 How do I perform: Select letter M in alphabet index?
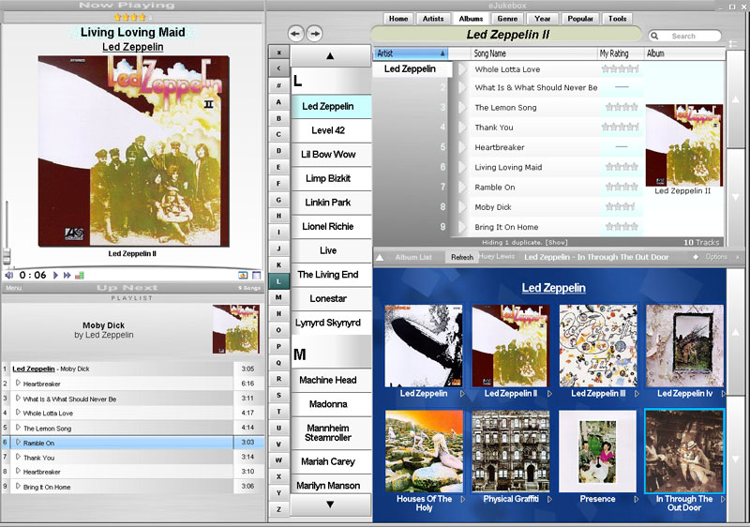coord(278,297)
